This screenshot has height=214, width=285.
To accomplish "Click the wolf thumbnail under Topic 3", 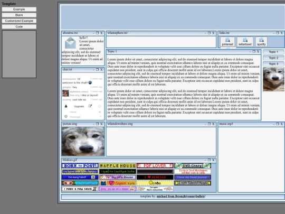I will [273, 79].
